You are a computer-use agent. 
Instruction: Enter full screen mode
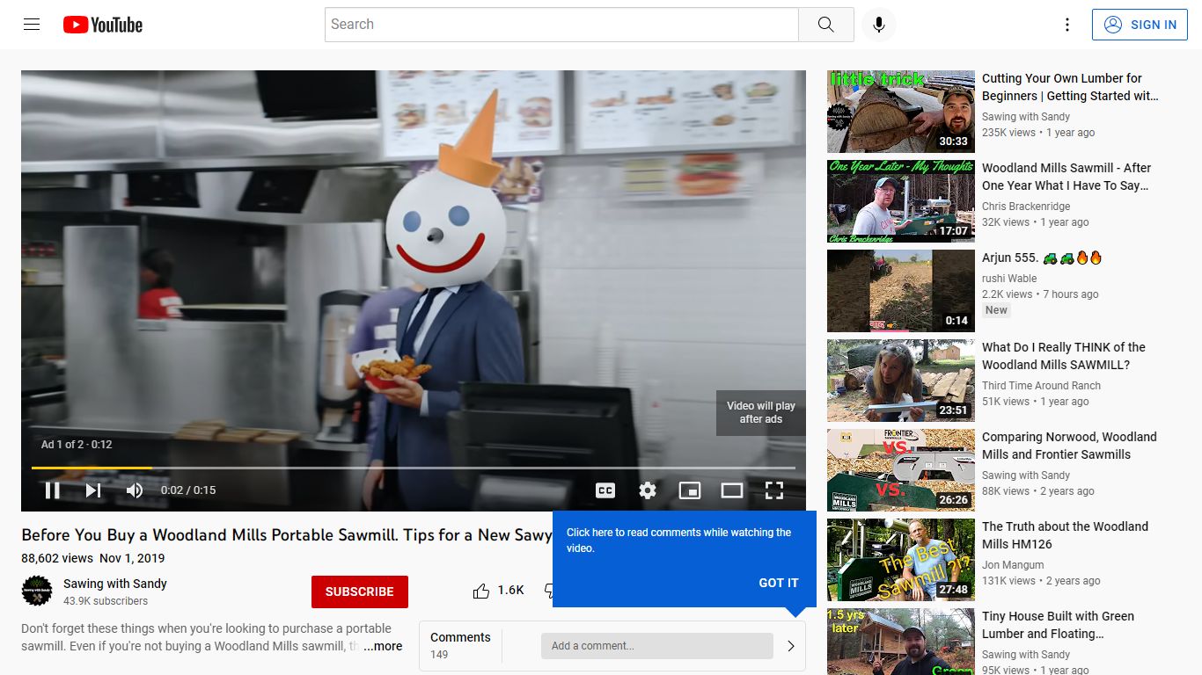[x=774, y=490]
